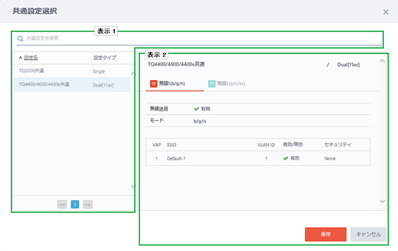Click the red 無線1 wifi icon
398x251 pixels.
pyautogui.click(x=154, y=83)
